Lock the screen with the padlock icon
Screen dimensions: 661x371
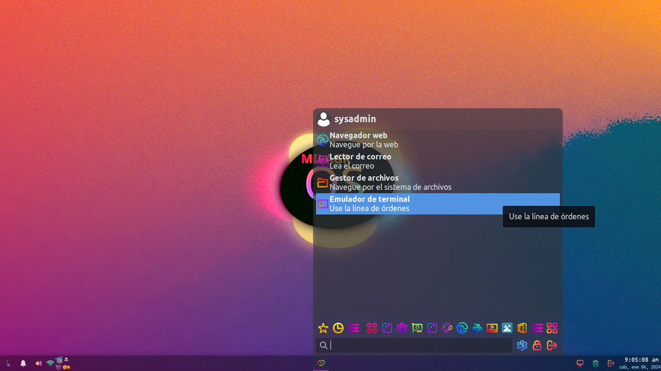click(537, 345)
